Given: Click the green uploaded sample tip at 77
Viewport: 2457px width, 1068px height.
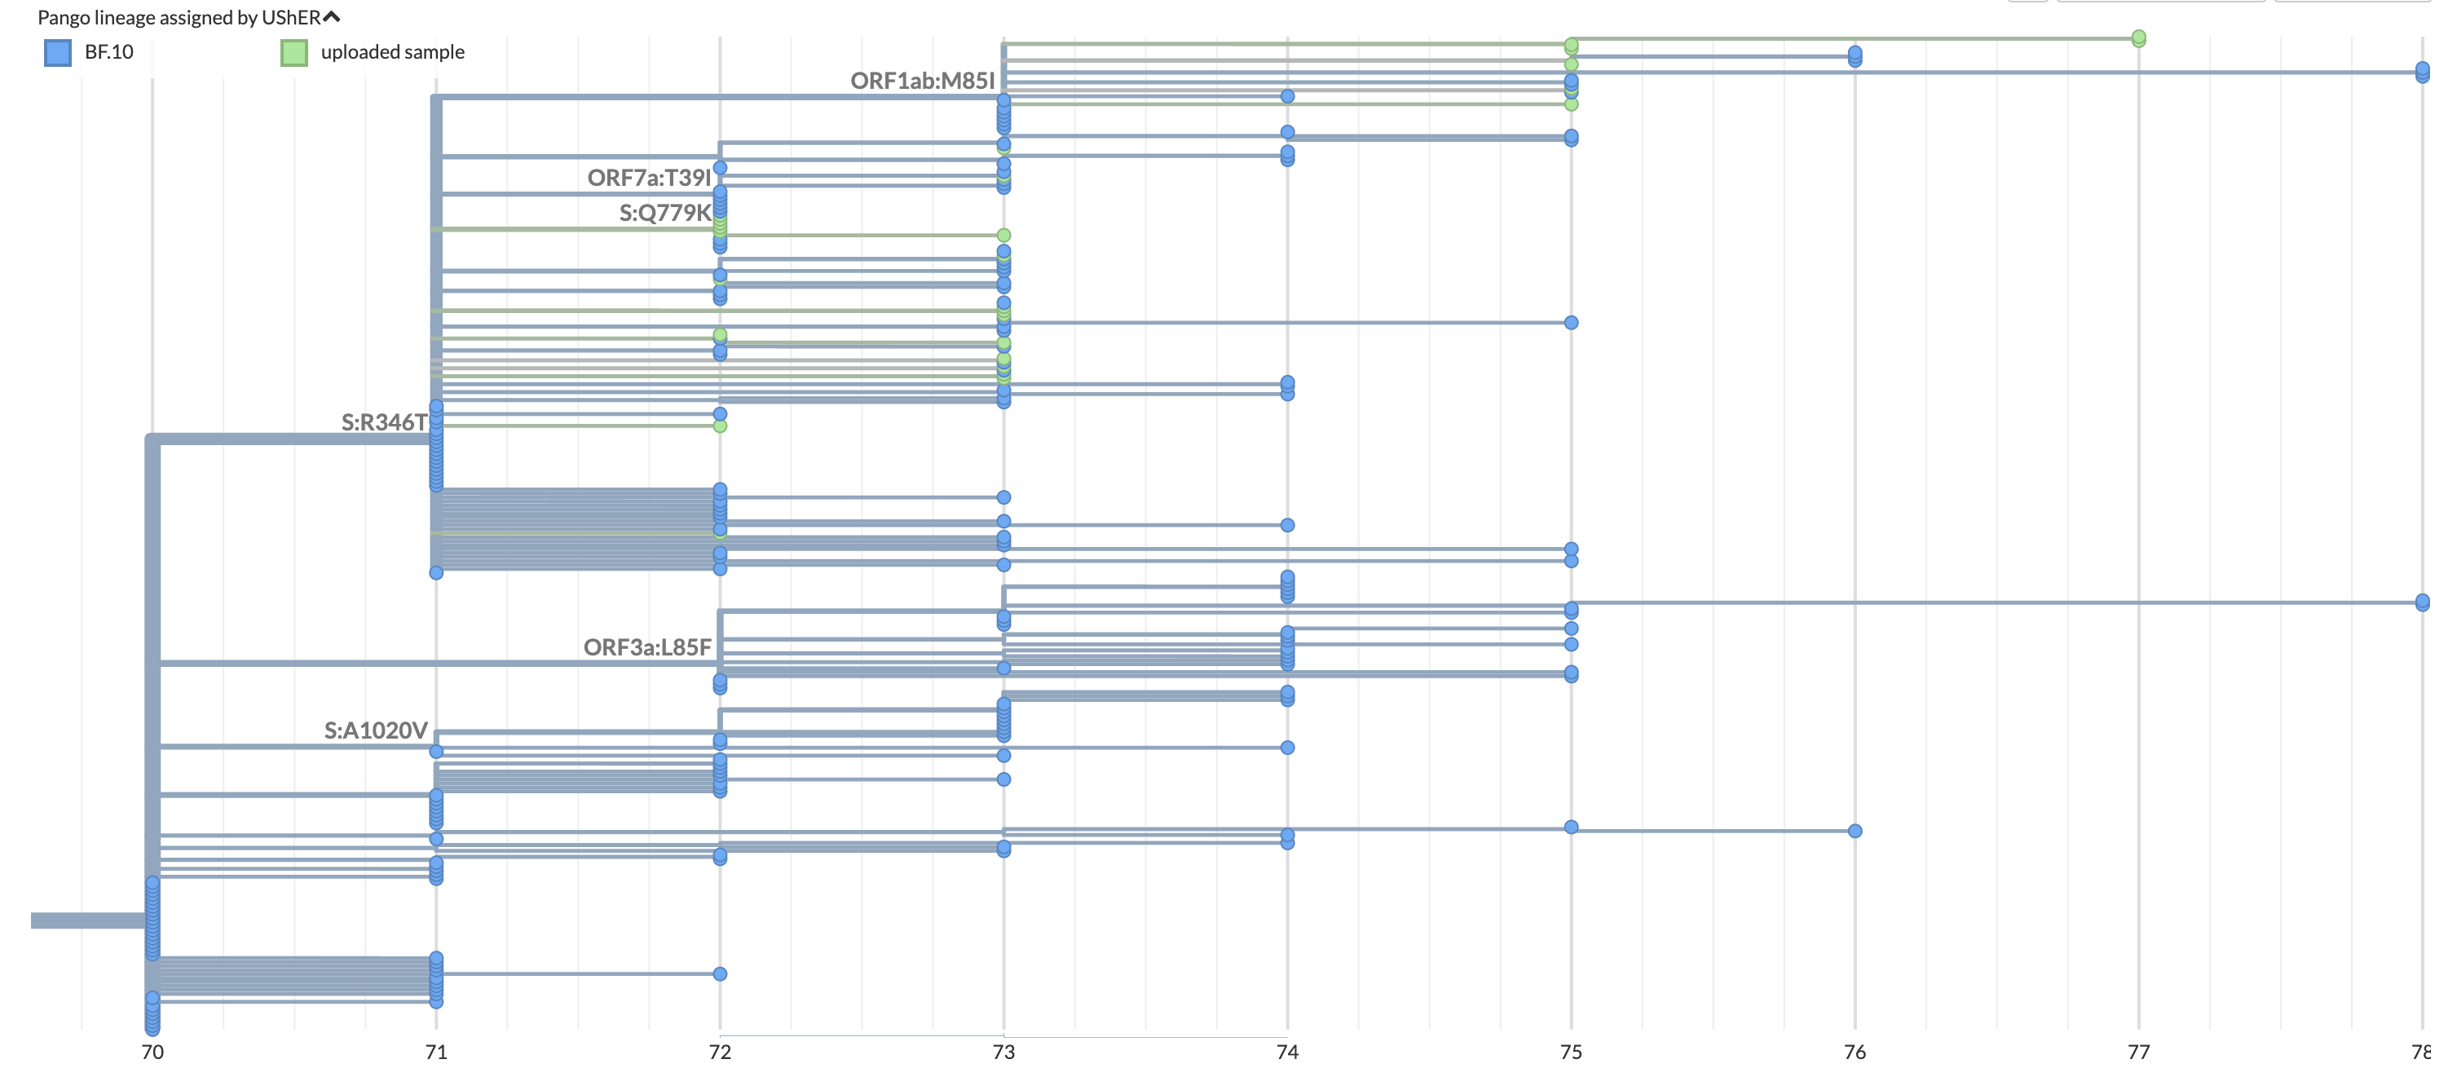Looking at the screenshot, I should pos(2138,38).
